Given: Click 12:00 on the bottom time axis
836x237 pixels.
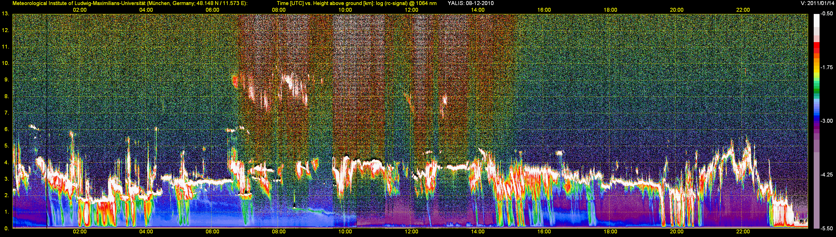Looking at the screenshot, I should click(411, 231).
